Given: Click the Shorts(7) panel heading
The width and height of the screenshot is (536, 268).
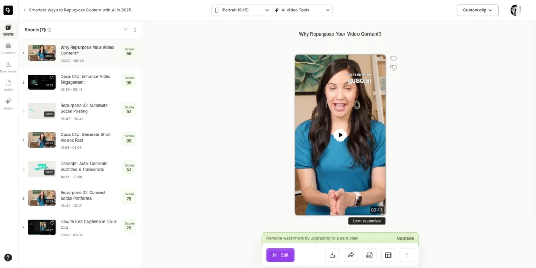Looking at the screenshot, I should coord(35,30).
